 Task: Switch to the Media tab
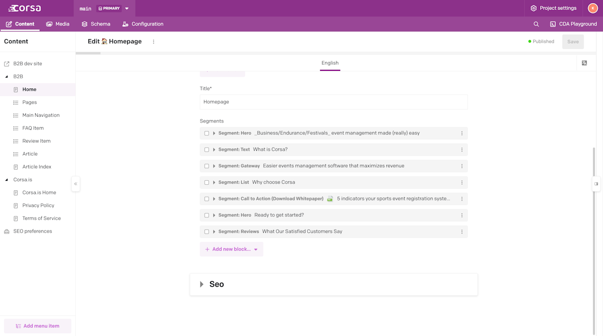(x=58, y=24)
